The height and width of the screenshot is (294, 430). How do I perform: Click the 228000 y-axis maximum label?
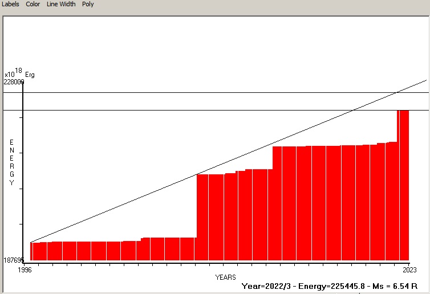click(14, 82)
